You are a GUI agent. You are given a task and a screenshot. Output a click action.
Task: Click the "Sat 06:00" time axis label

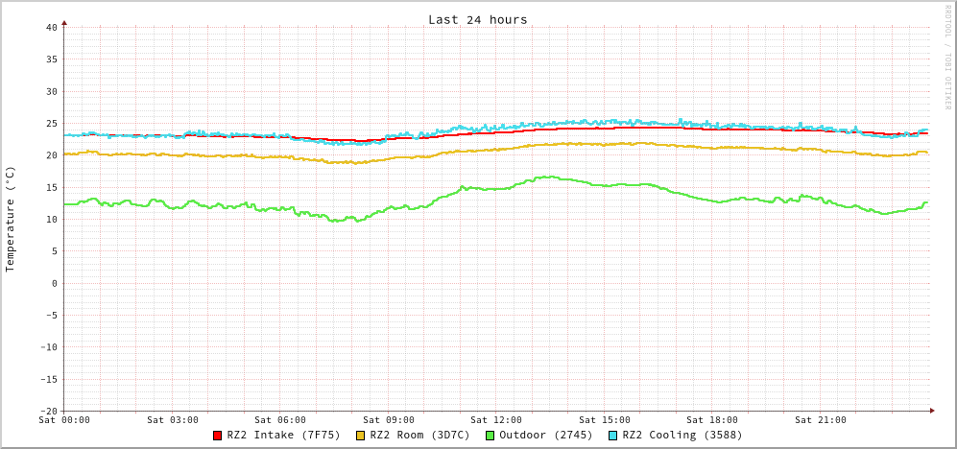tap(280, 420)
